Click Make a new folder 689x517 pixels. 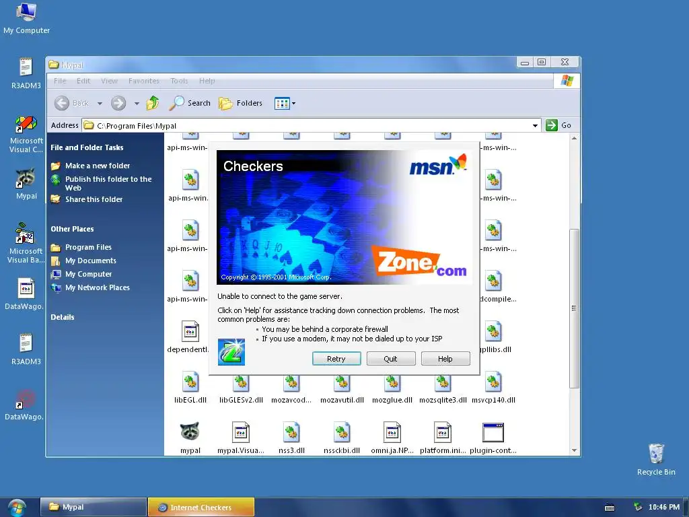pyautogui.click(x=98, y=166)
